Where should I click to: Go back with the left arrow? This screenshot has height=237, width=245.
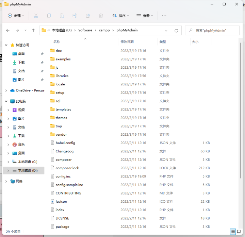click(x=8, y=30)
